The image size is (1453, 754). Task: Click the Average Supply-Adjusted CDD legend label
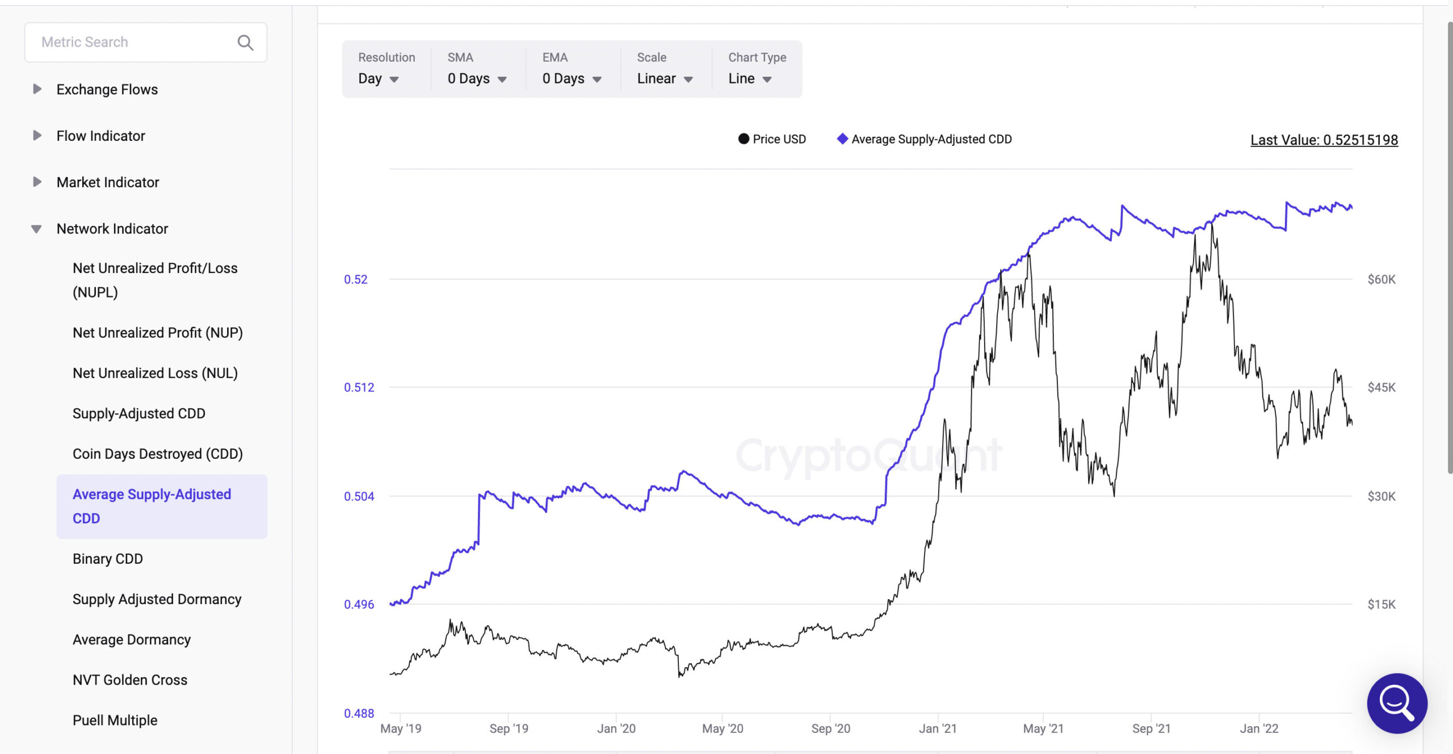click(931, 139)
